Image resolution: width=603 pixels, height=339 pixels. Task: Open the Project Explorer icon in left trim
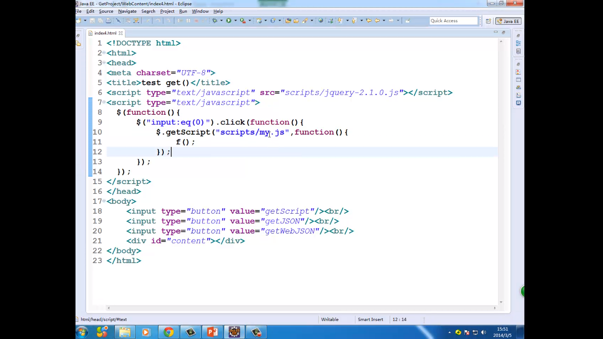point(78,43)
